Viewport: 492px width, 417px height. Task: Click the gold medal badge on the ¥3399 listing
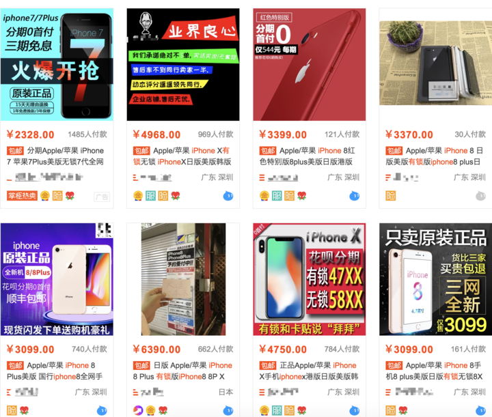point(264,196)
